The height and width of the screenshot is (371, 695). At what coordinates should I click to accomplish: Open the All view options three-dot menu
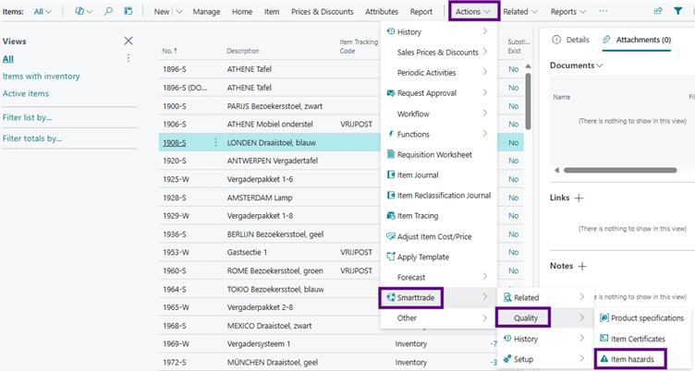pos(128,58)
